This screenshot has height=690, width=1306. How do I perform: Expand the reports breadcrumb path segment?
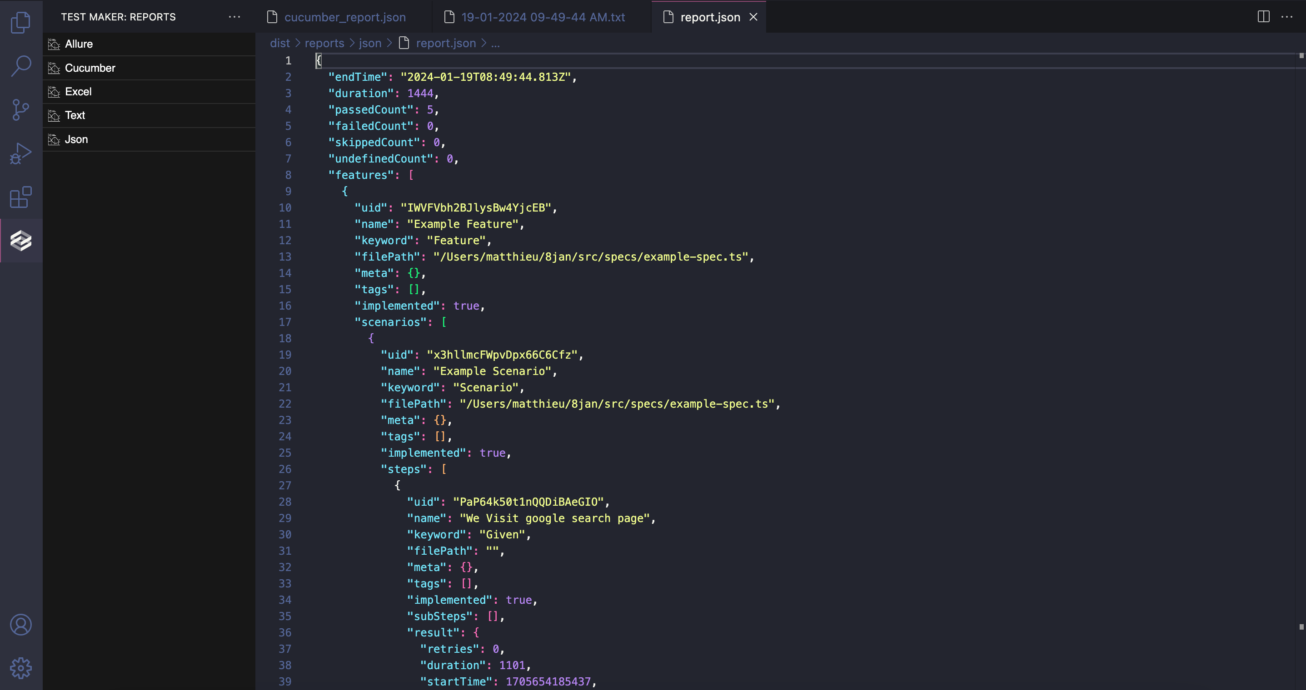click(x=324, y=43)
